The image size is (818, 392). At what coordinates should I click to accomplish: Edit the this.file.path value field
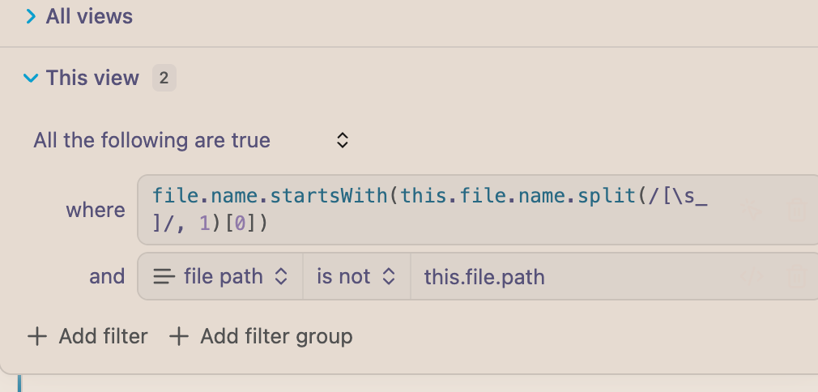(571, 276)
